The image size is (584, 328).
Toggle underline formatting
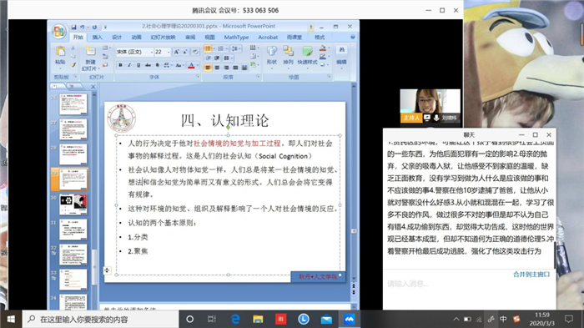tap(138, 65)
